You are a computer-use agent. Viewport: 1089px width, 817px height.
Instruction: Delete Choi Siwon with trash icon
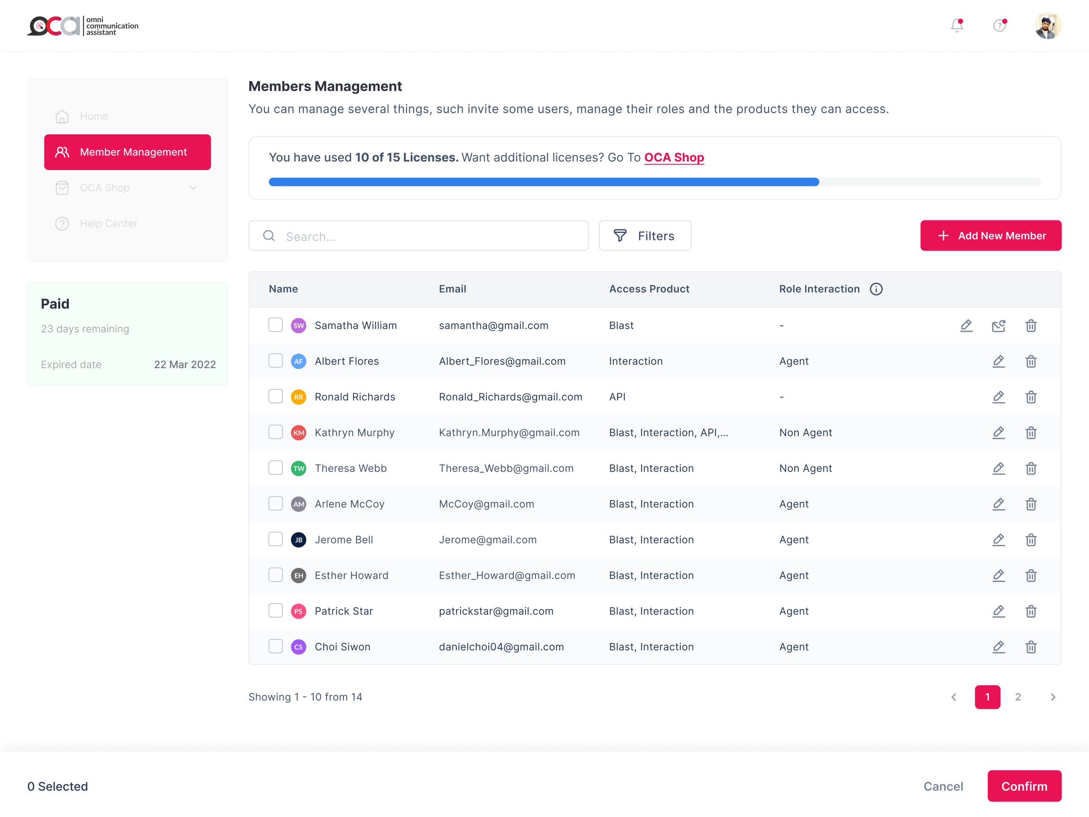point(1031,647)
